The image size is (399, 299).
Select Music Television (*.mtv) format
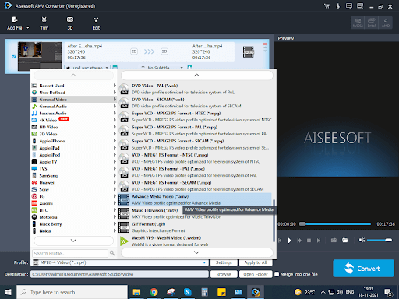point(195,213)
